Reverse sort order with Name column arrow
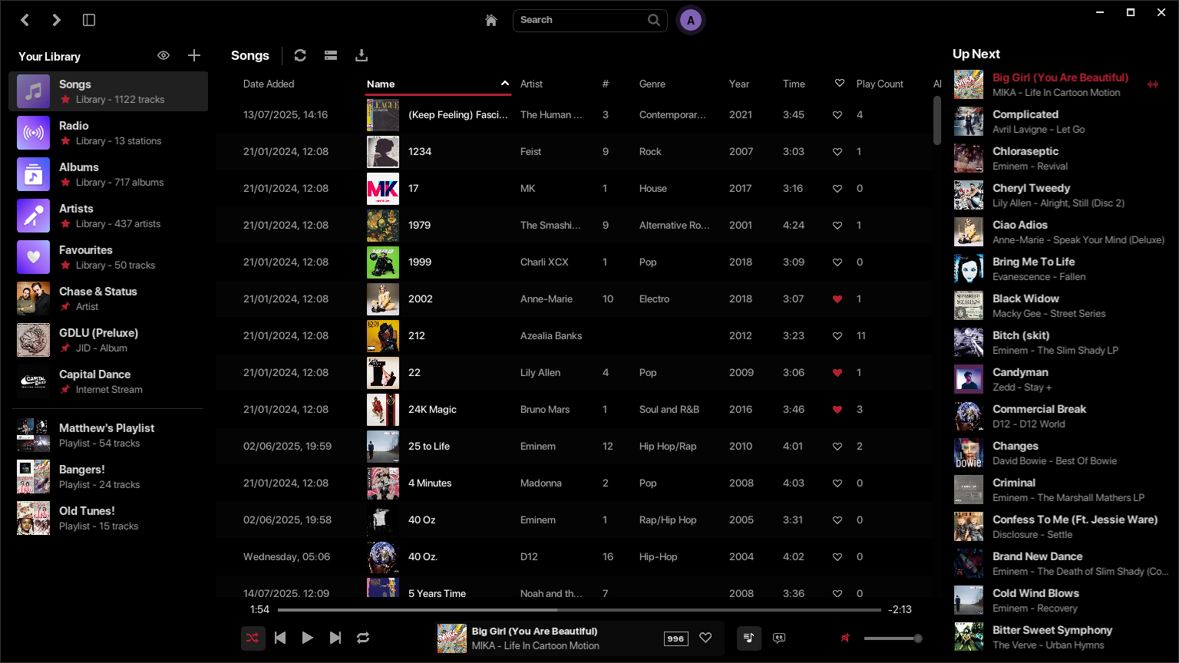The height and width of the screenshot is (663, 1179). tap(504, 84)
